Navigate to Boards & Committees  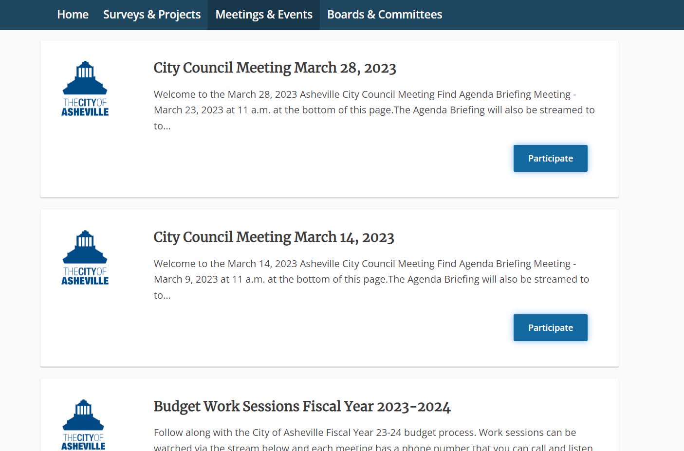click(384, 15)
